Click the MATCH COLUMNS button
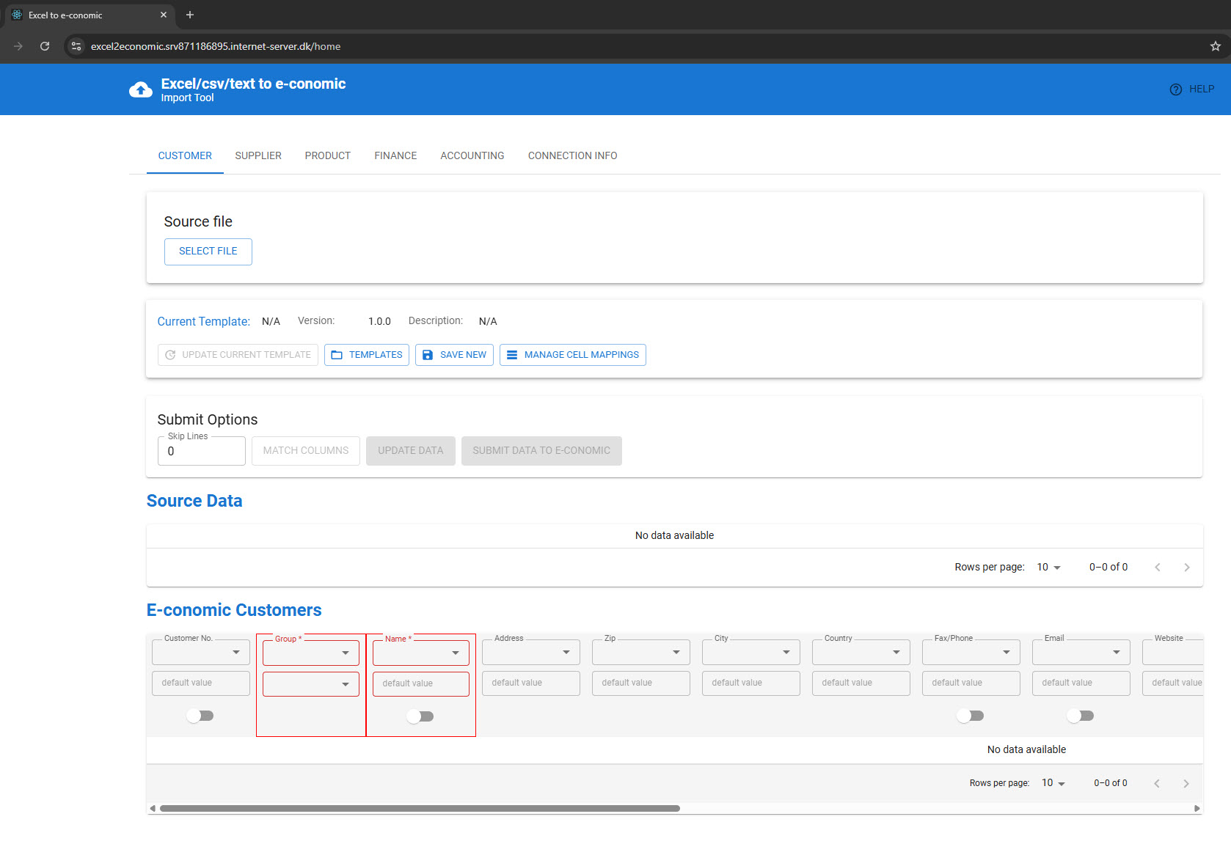 pos(306,451)
